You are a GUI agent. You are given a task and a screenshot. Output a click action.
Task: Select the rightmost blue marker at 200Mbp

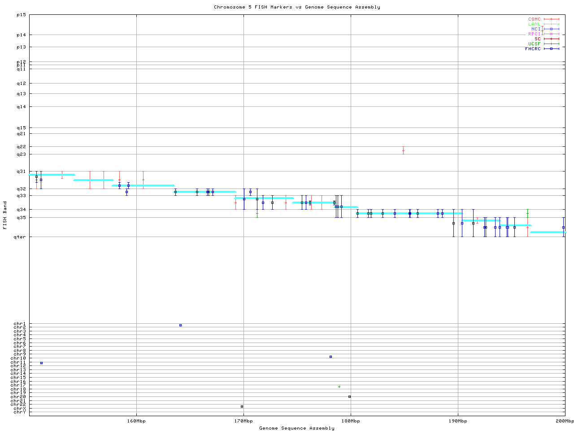[563, 227]
